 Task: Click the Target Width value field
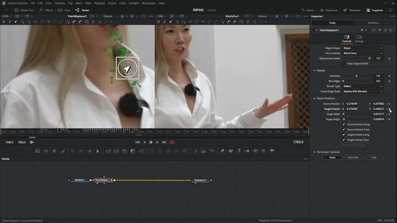click(378, 114)
